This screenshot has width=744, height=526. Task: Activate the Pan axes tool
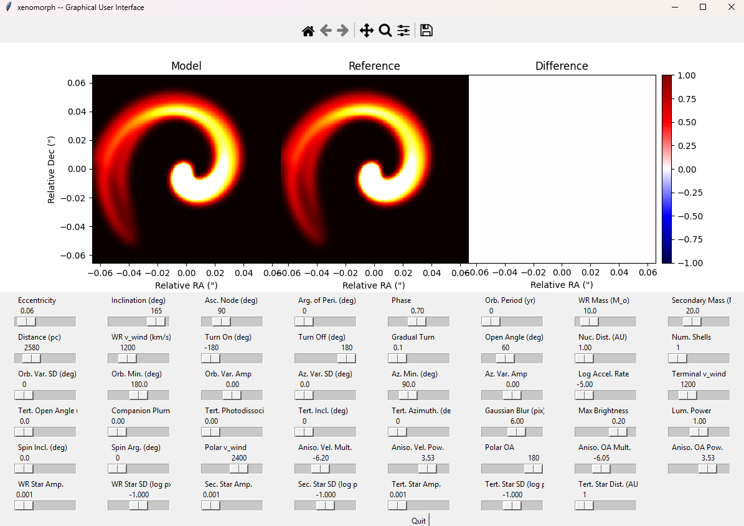[366, 31]
